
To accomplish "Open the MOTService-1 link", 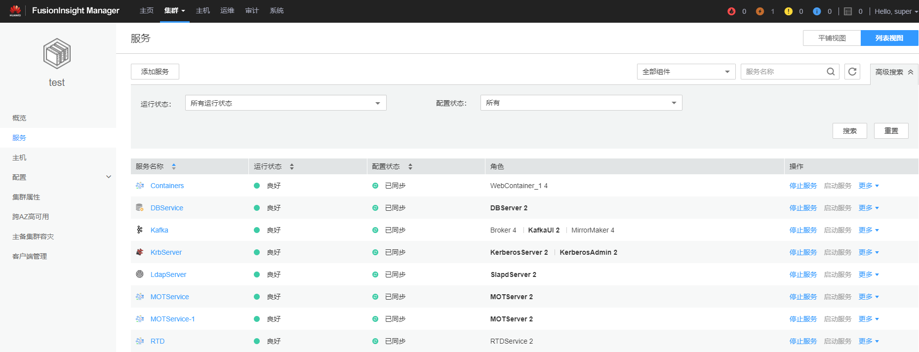I will click(x=173, y=319).
